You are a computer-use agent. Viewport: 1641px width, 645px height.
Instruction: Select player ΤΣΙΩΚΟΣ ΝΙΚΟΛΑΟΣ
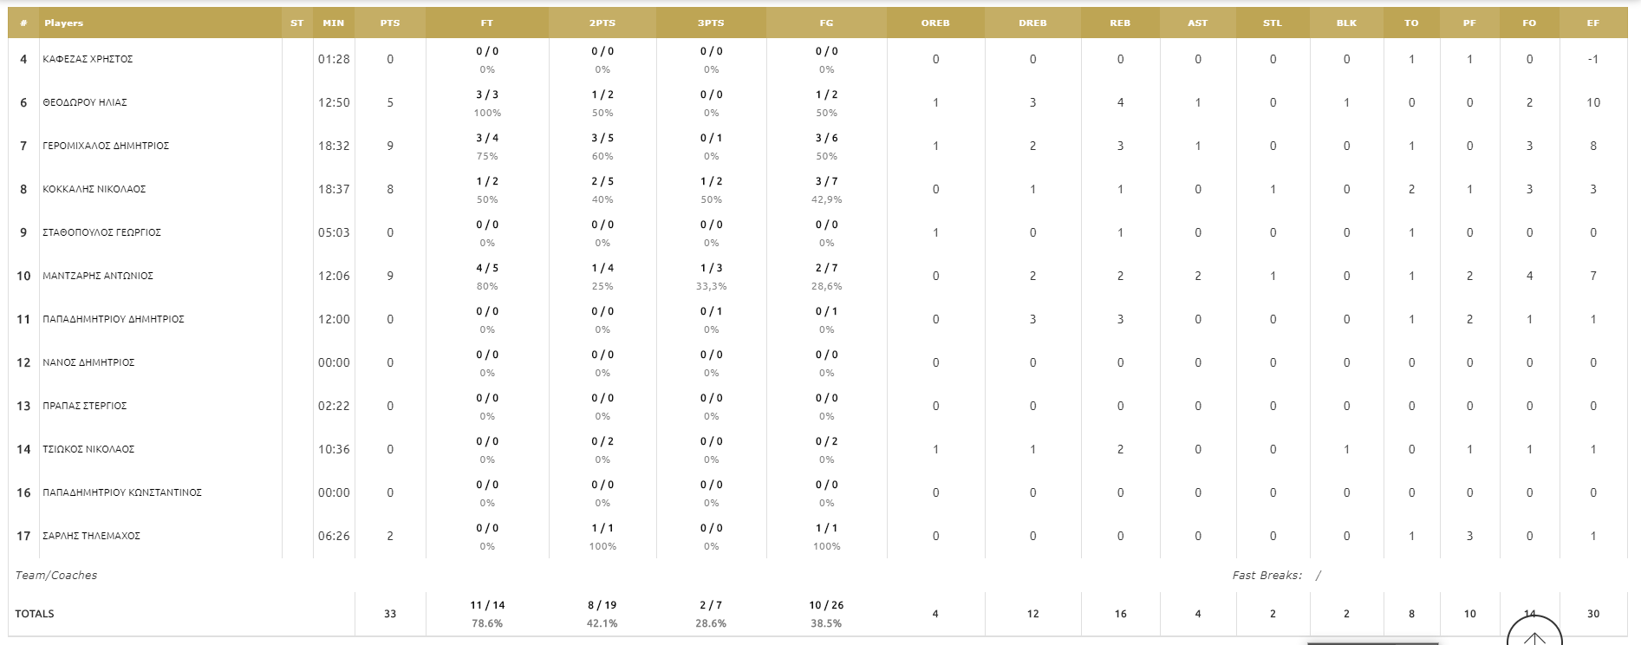click(x=88, y=449)
